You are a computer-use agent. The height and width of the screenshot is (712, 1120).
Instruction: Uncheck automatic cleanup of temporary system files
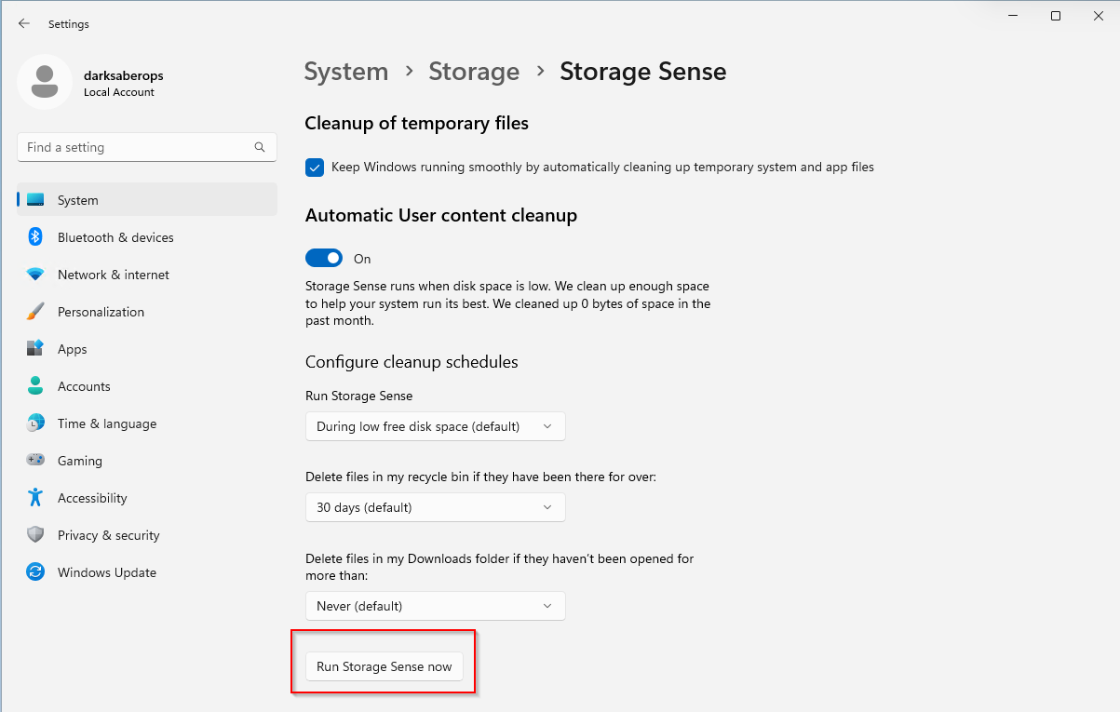coord(314,168)
